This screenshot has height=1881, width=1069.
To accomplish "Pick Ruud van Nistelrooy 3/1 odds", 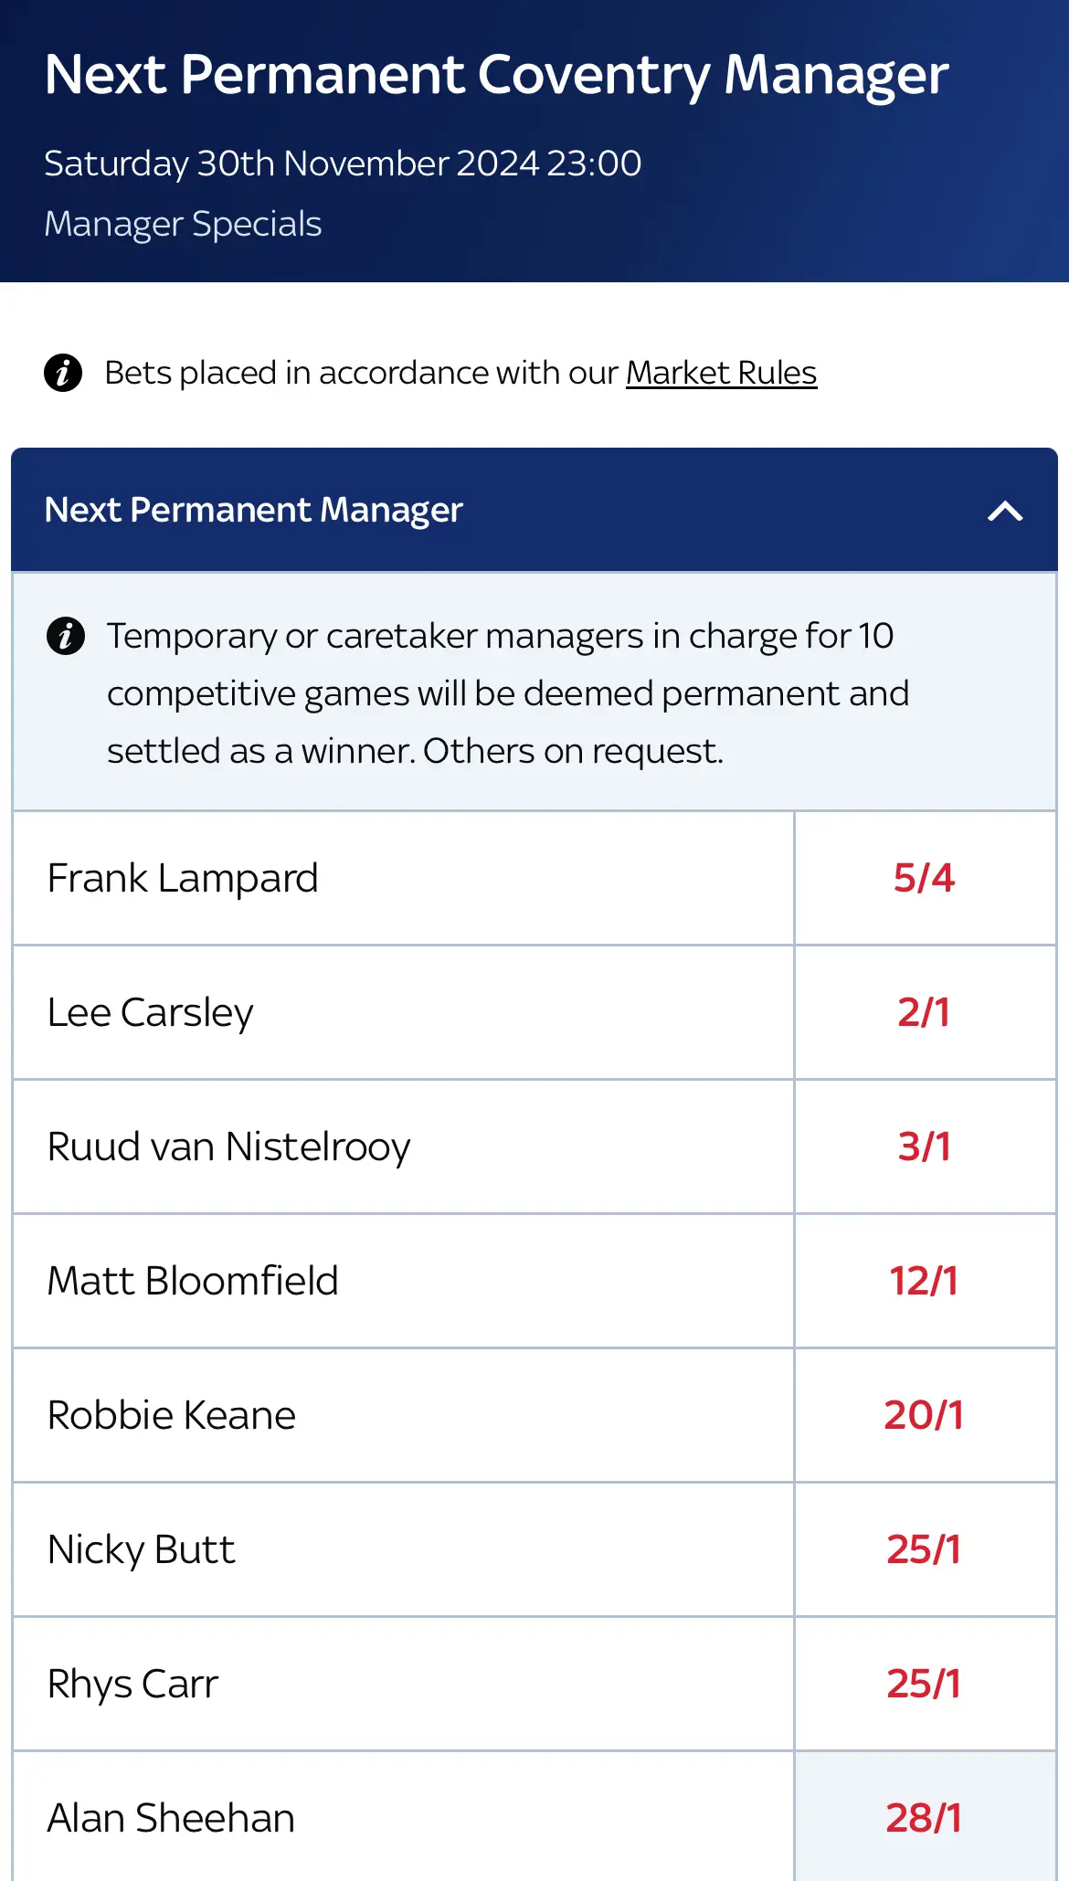I will click(x=925, y=1147).
